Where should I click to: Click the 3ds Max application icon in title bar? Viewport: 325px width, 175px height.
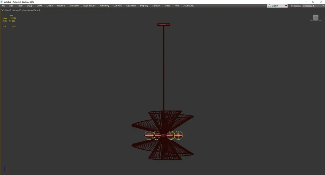[x=2, y=2]
